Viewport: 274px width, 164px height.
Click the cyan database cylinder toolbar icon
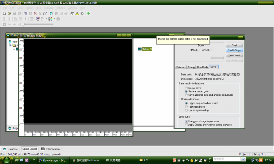[51, 13]
